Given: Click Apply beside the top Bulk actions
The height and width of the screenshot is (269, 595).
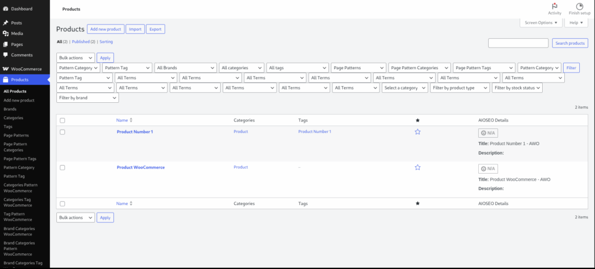Looking at the screenshot, I should 105,58.
